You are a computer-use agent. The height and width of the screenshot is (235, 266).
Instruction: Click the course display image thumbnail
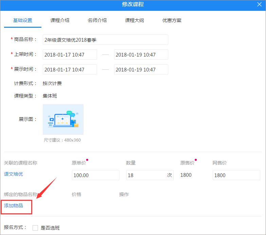[x=63, y=119]
